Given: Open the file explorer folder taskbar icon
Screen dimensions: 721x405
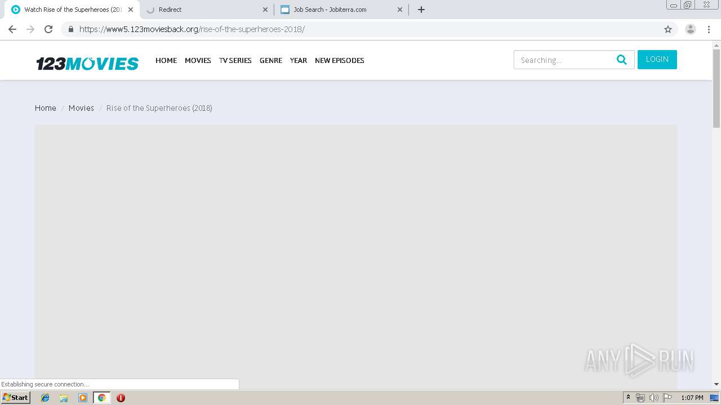Looking at the screenshot, I should point(64,398).
